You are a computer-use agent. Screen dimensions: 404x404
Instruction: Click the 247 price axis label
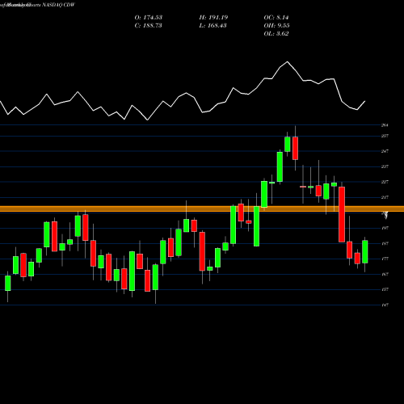click(385, 151)
